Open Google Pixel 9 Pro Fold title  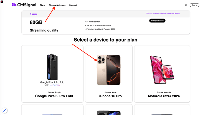[x=54, y=96]
